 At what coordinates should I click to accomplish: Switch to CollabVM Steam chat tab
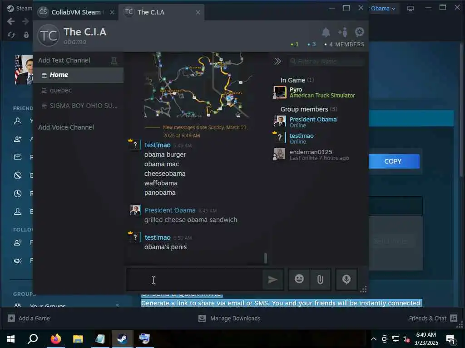76,12
